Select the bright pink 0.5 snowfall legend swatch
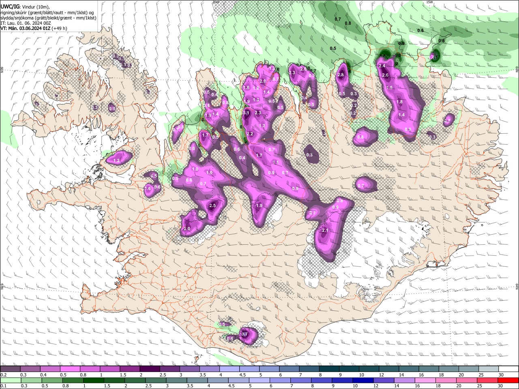 click(70, 369)
